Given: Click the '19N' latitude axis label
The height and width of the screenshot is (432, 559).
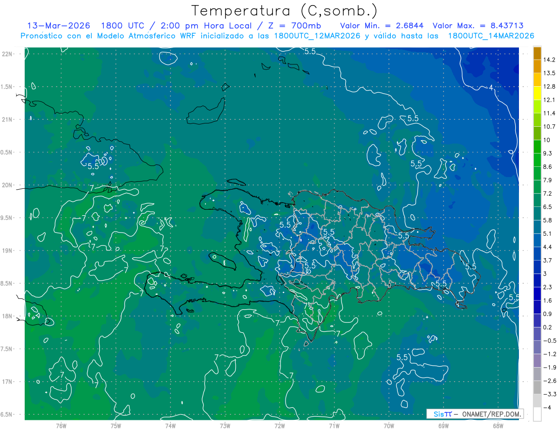Looking at the screenshot, I should click(7, 251).
